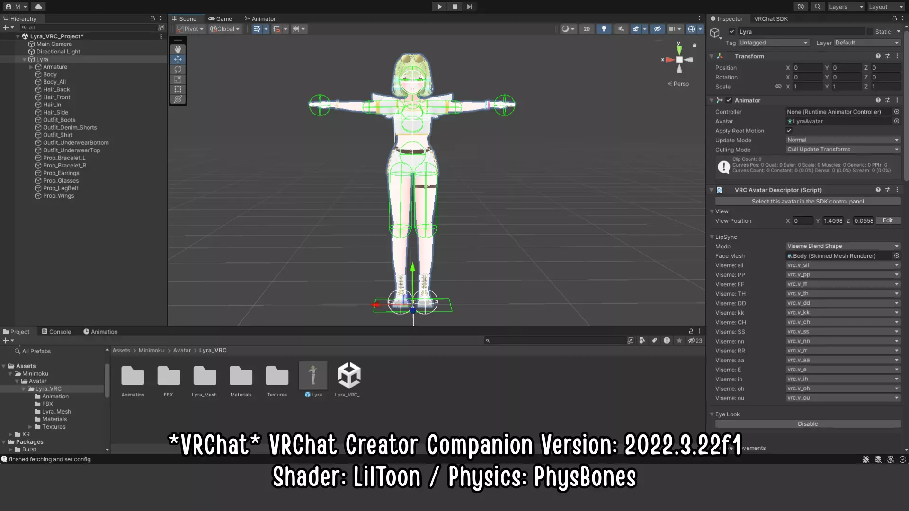Toggle 2D scene view mode
The image size is (909, 511).
coord(587,29)
